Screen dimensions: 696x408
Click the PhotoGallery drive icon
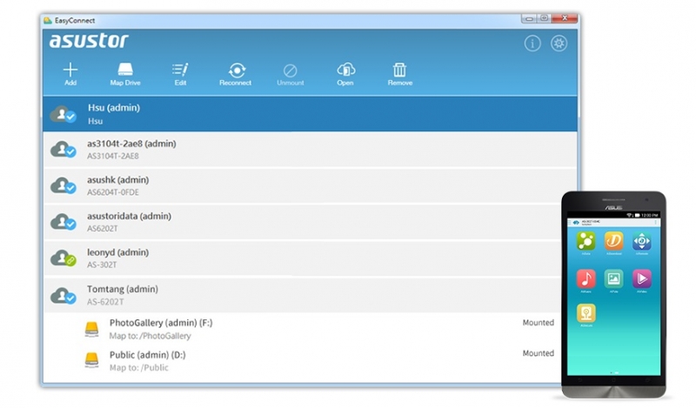pyautogui.click(x=92, y=330)
